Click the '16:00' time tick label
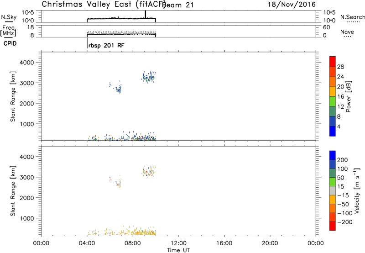This screenshot has width=365, height=253. pos(224,243)
